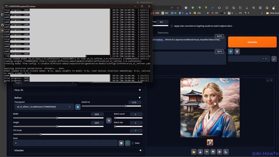This screenshot has width=279, height=157.
Task: Adjust the CFG Scale slider
Action: click(78, 134)
